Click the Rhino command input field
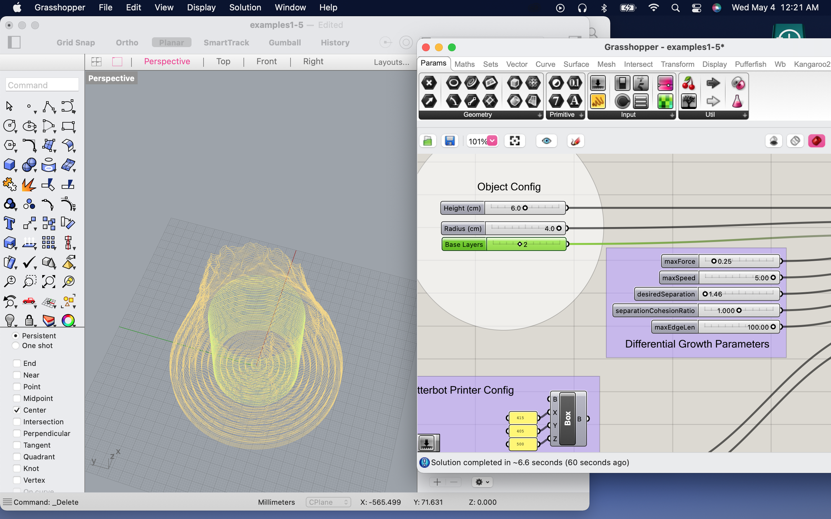 coord(42,84)
